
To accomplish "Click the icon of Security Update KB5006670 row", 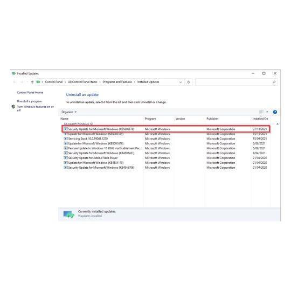I will point(66,129).
